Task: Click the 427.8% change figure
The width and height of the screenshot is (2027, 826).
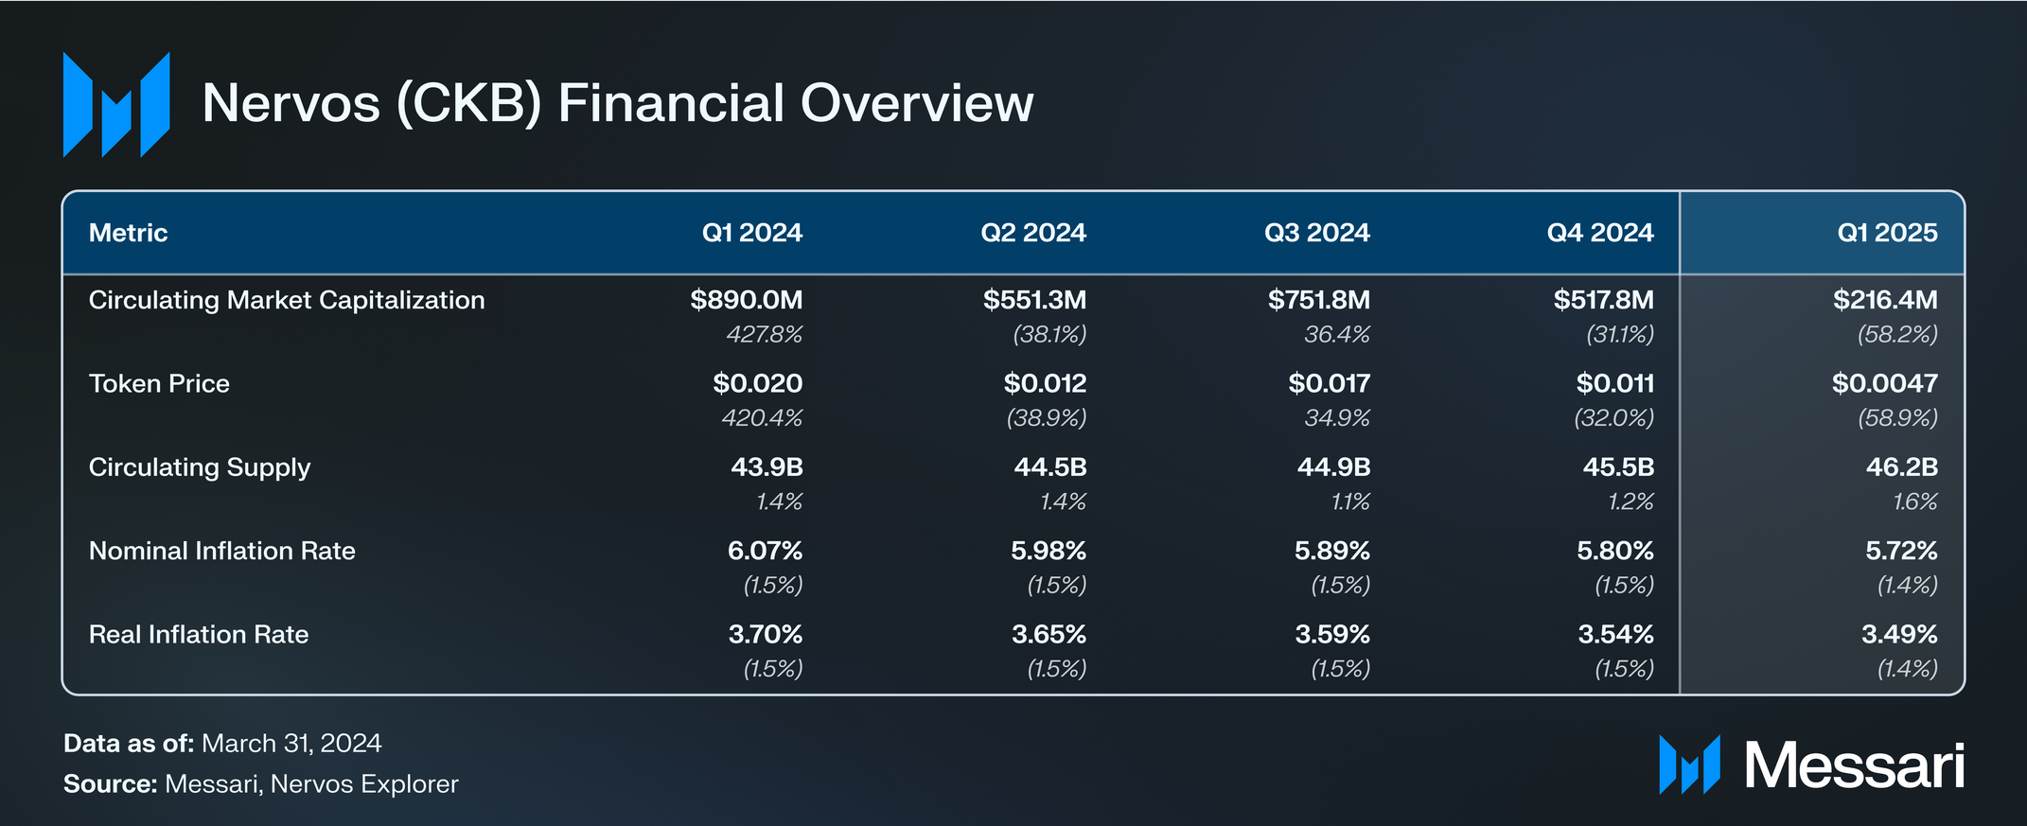Action: point(765,334)
